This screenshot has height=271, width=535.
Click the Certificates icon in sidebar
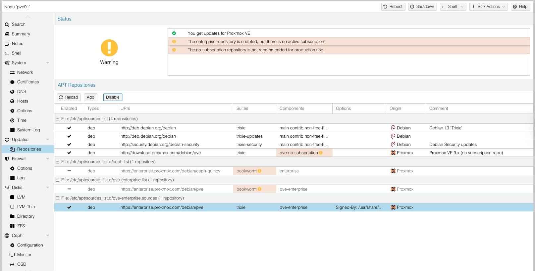12,82
